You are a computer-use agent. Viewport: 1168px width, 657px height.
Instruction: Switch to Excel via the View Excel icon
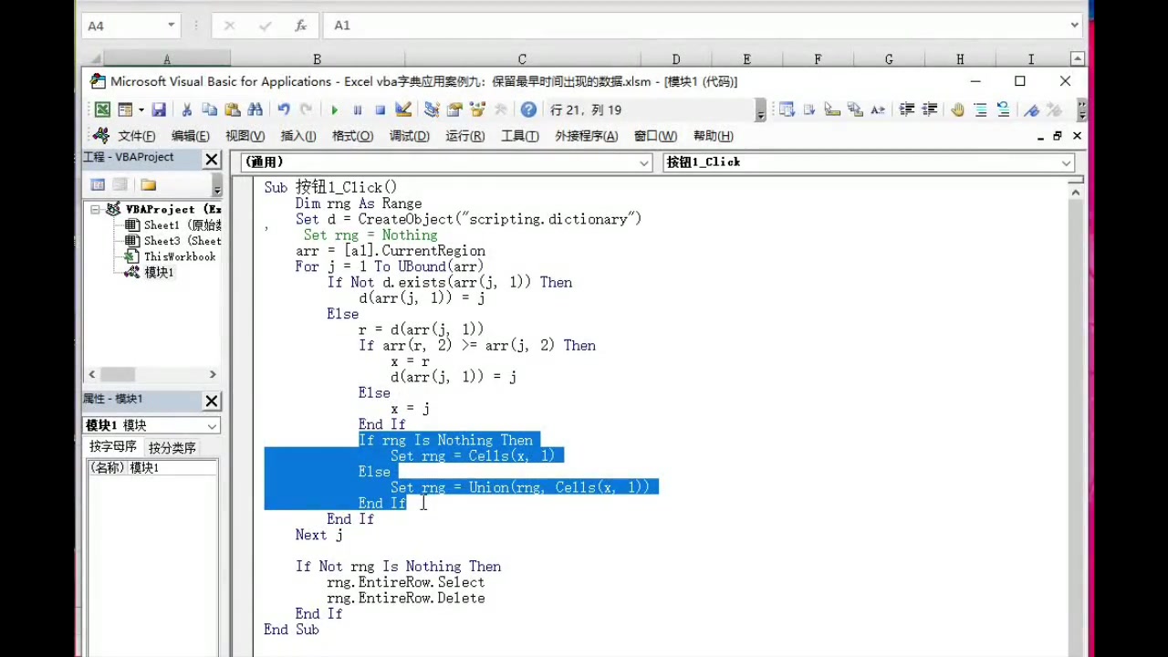pos(102,109)
